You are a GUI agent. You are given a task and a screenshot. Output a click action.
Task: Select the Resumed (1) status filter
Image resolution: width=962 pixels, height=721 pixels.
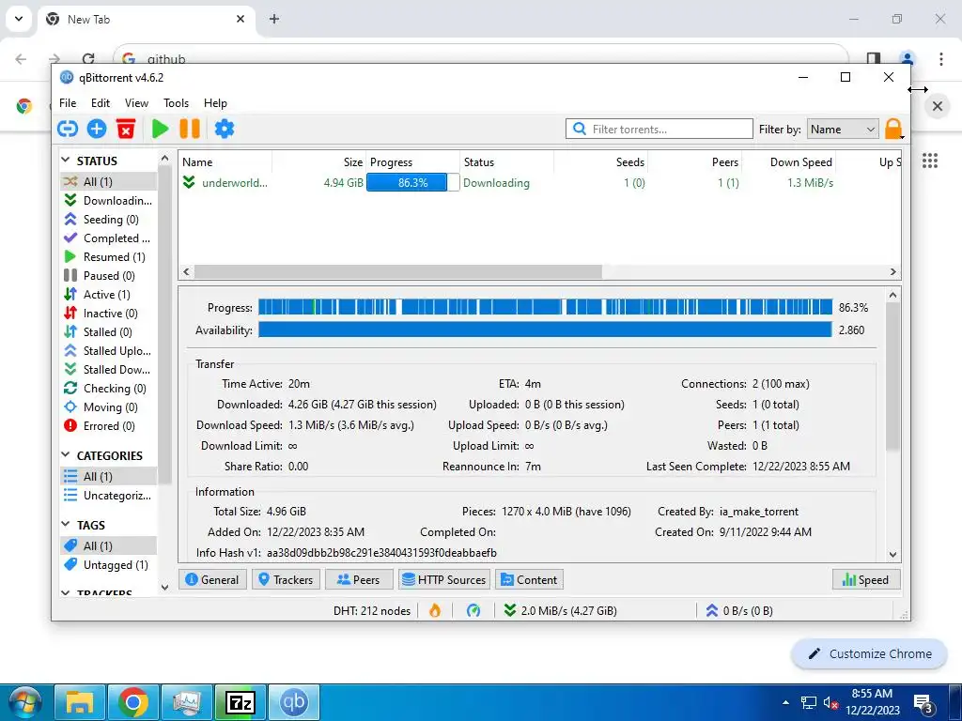click(x=108, y=257)
